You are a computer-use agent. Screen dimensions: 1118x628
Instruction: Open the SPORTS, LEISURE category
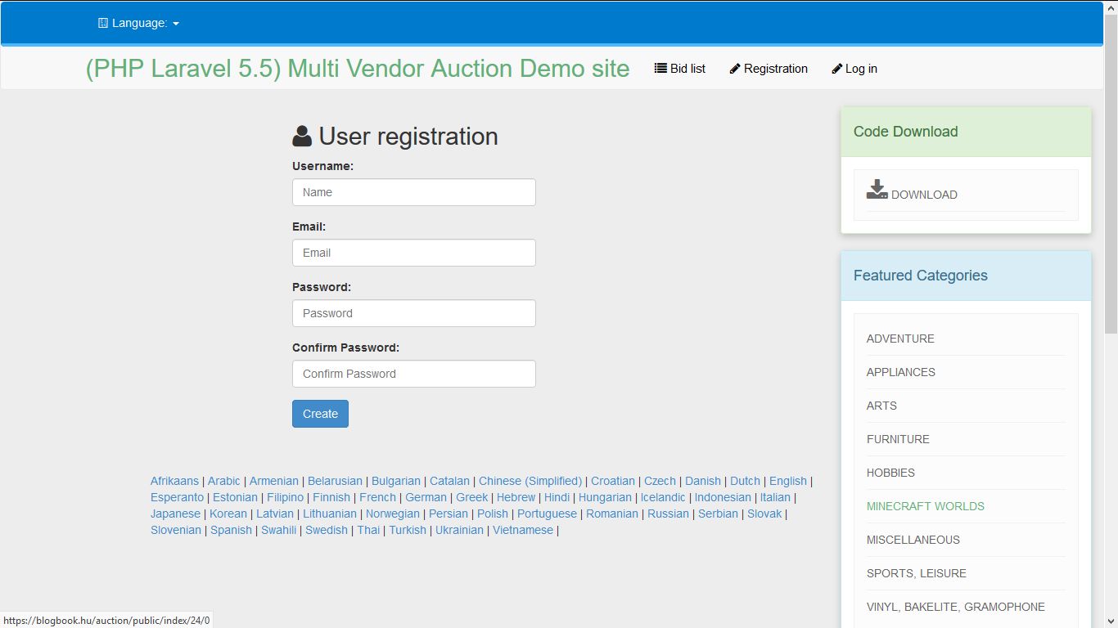[x=917, y=573]
